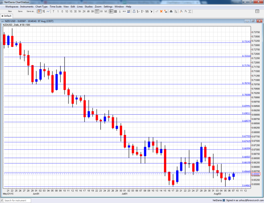Open the Time Scale menu

click(56, 7)
